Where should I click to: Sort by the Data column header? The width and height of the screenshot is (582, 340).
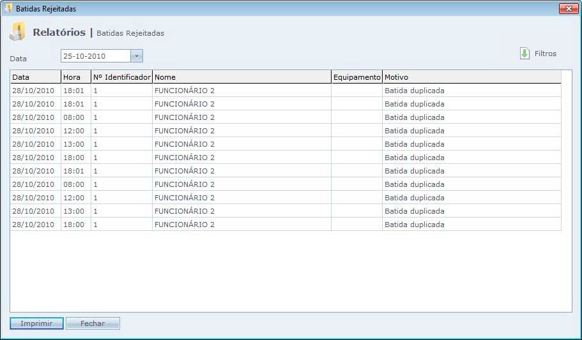[x=35, y=77]
